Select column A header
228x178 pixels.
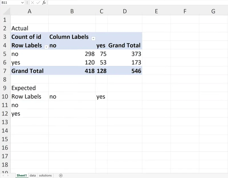point(29,11)
